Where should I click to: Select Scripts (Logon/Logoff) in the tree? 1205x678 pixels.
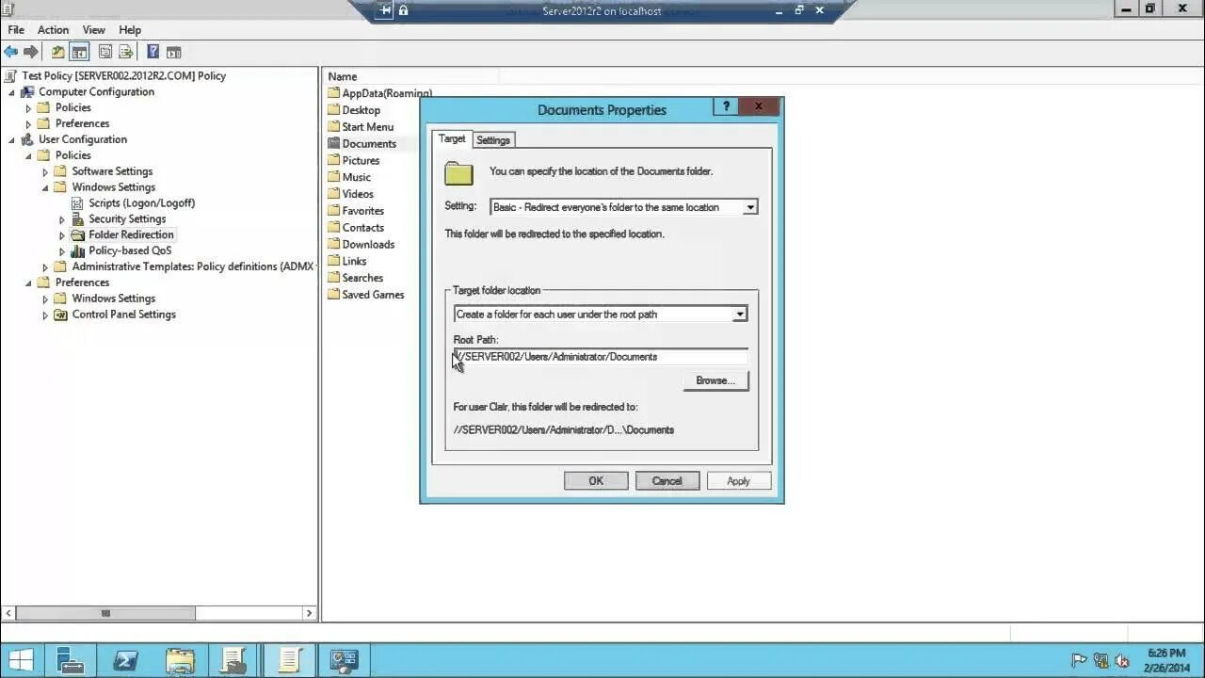point(142,203)
